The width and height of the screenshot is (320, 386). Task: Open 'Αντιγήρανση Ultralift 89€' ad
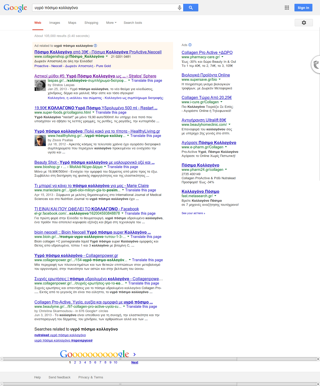point(204,120)
